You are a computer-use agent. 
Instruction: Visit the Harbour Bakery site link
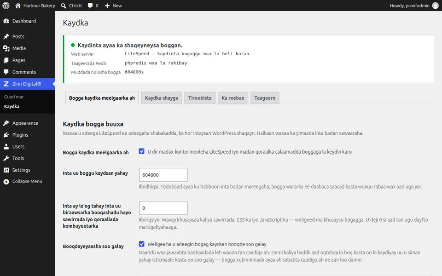(x=35, y=6)
